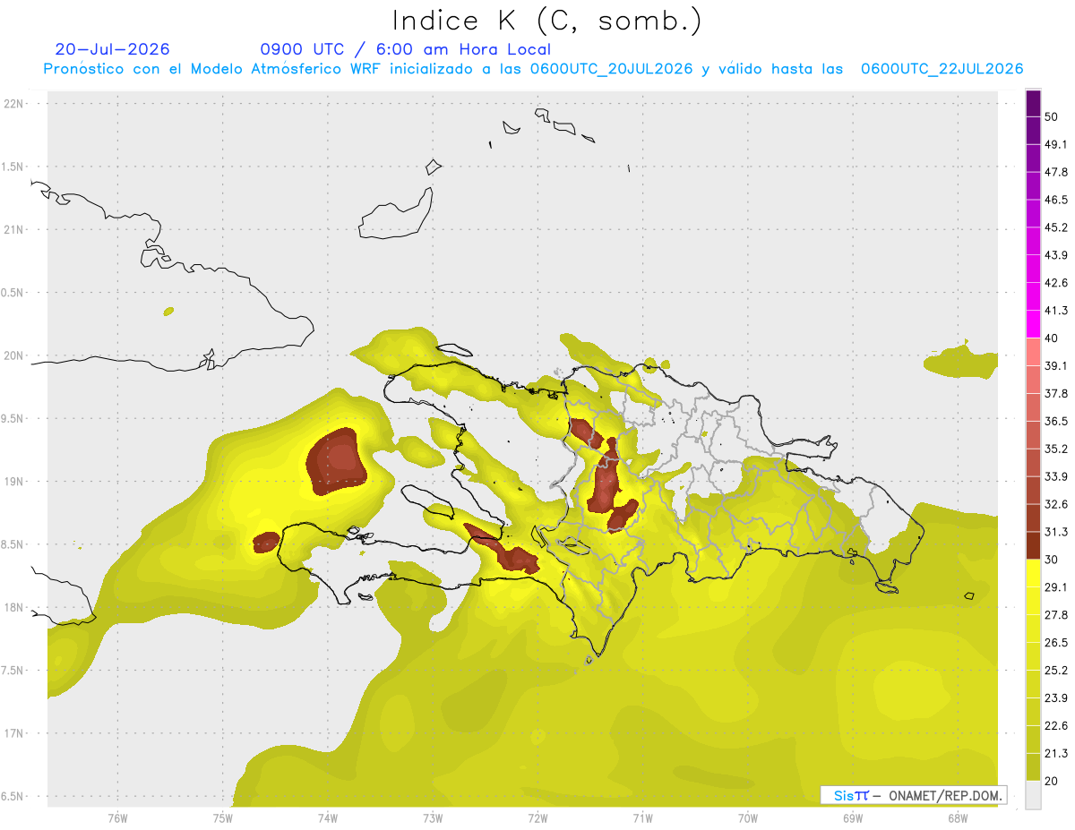Click the colorbar label "37.8"
This screenshot has height=830, width=1075.
click(x=1056, y=393)
